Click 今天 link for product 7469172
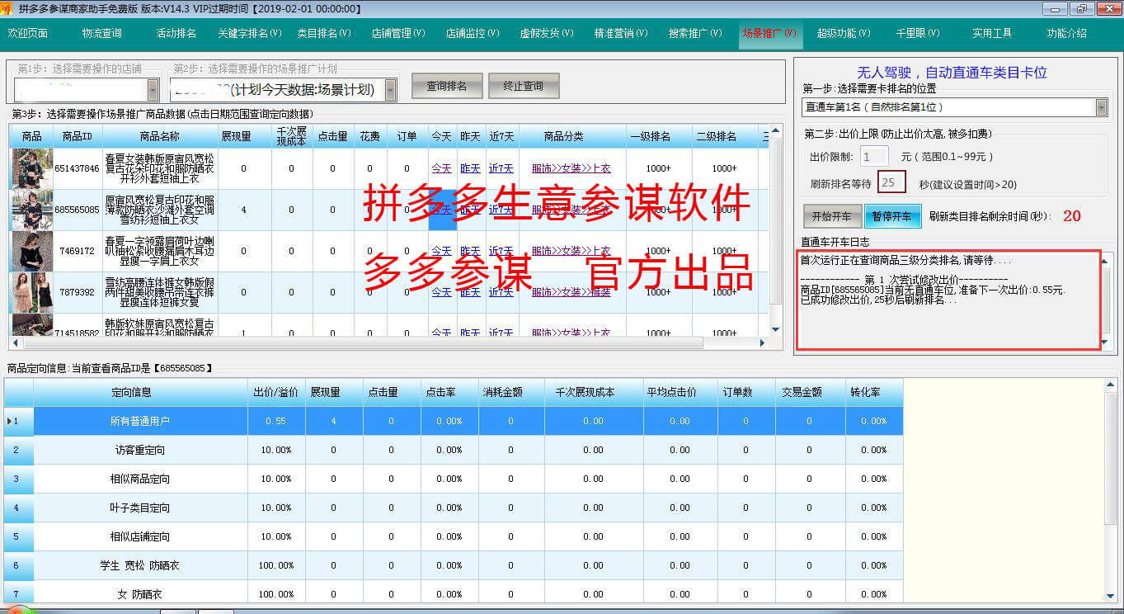The width and height of the screenshot is (1124, 614). tap(442, 251)
